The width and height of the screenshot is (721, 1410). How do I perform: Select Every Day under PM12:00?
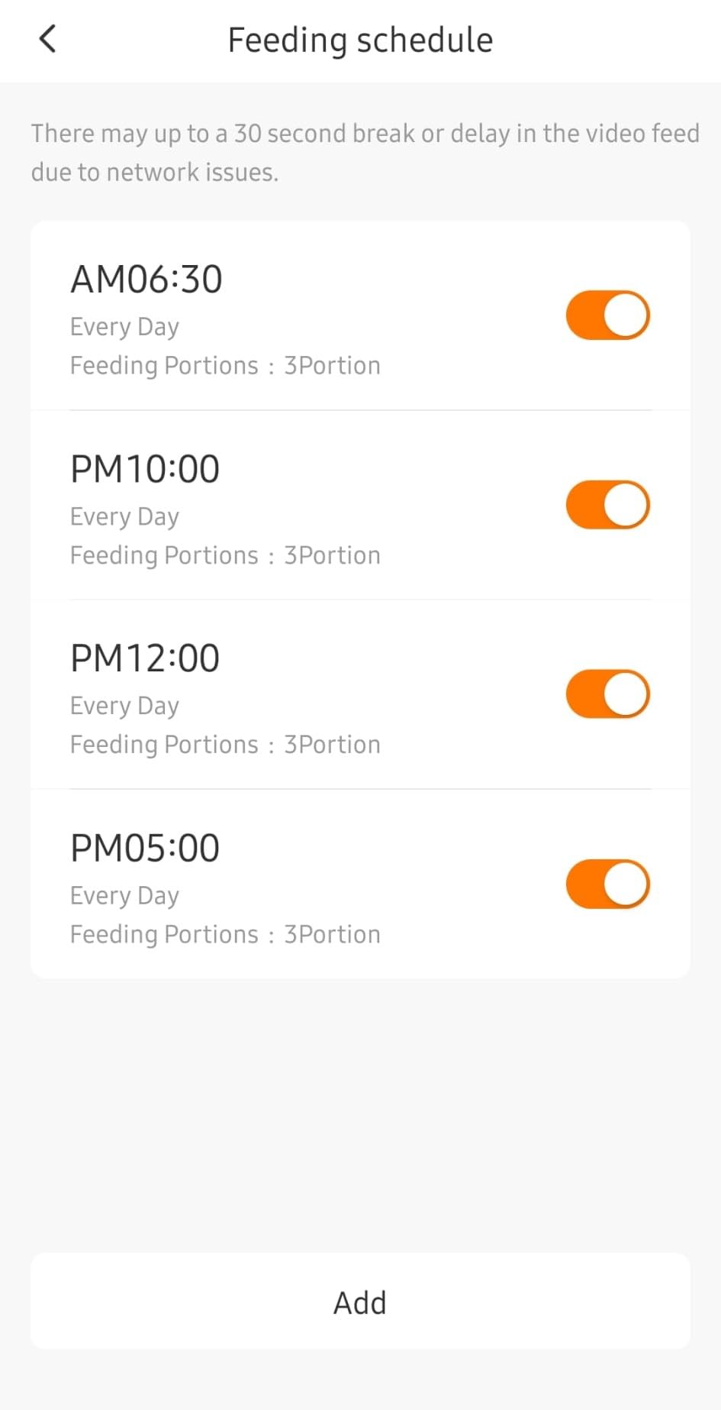124,707
